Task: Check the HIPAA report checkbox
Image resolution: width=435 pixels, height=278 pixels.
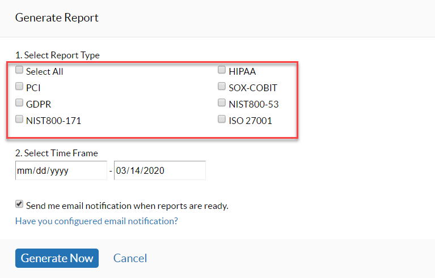Action: [x=222, y=71]
